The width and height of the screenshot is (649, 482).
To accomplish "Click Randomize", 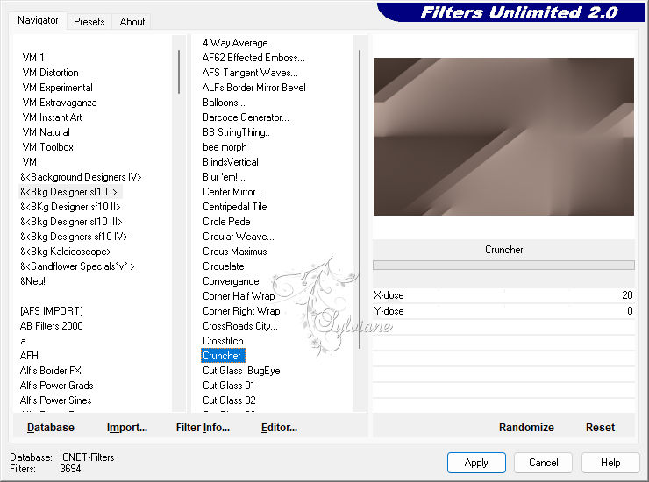I will coord(526,428).
